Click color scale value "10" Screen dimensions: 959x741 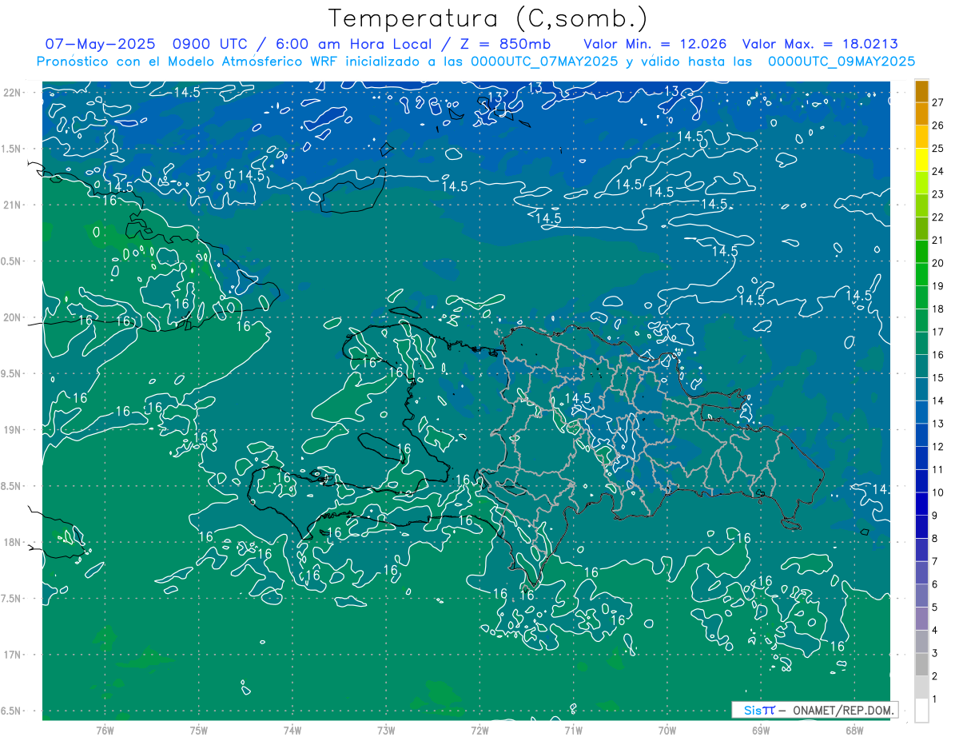938,493
